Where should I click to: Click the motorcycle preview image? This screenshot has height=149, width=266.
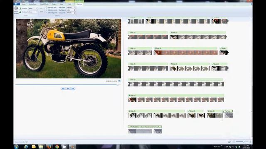click(x=69, y=48)
